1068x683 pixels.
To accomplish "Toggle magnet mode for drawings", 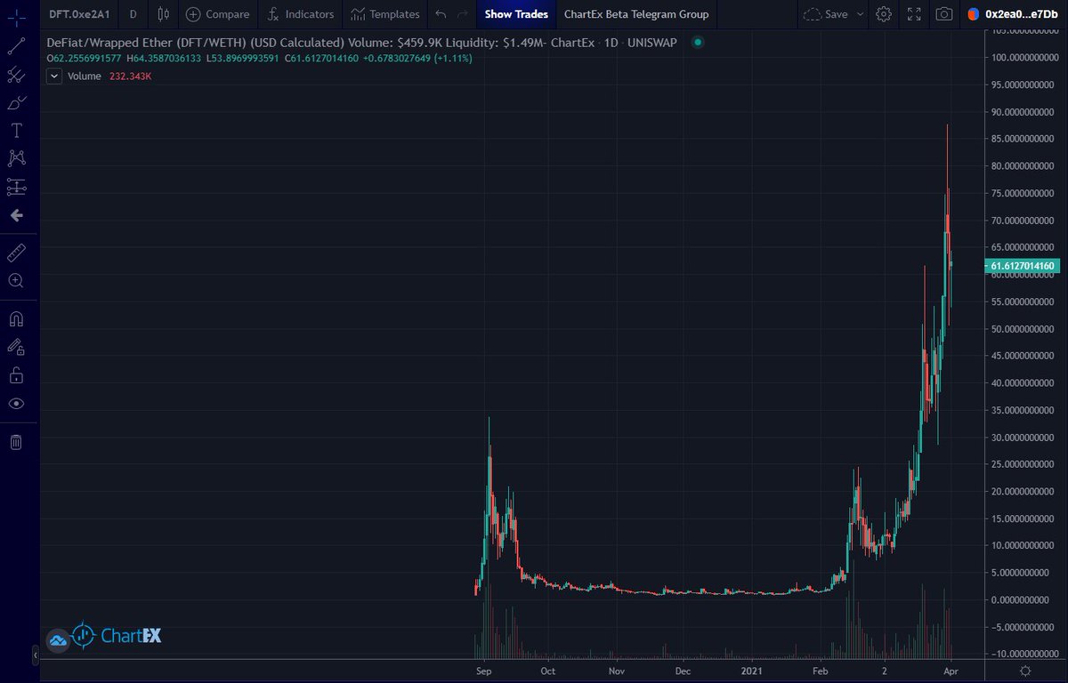I will click(x=16, y=318).
